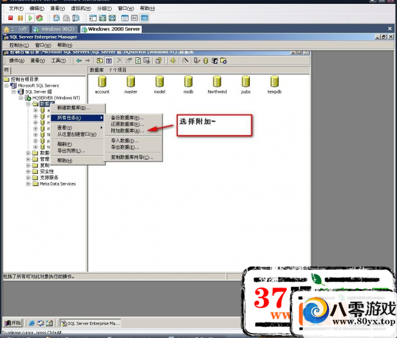Launch Internet Explorer from quick launch
This screenshot has width=397, height=338.
click(x=31, y=323)
